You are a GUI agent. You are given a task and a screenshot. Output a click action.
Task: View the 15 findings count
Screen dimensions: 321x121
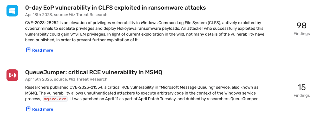pos(302,87)
